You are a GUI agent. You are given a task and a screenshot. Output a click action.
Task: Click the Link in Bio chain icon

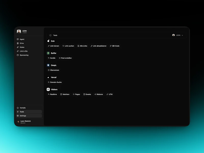point(18,51)
